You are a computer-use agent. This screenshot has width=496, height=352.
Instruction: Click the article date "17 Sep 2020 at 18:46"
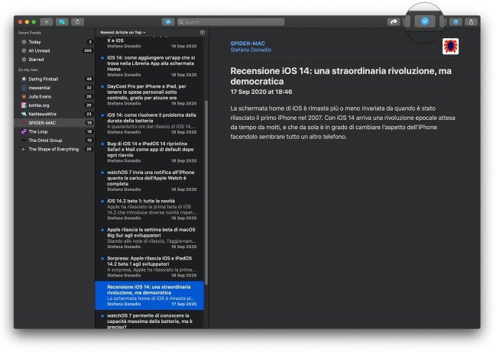[261, 92]
